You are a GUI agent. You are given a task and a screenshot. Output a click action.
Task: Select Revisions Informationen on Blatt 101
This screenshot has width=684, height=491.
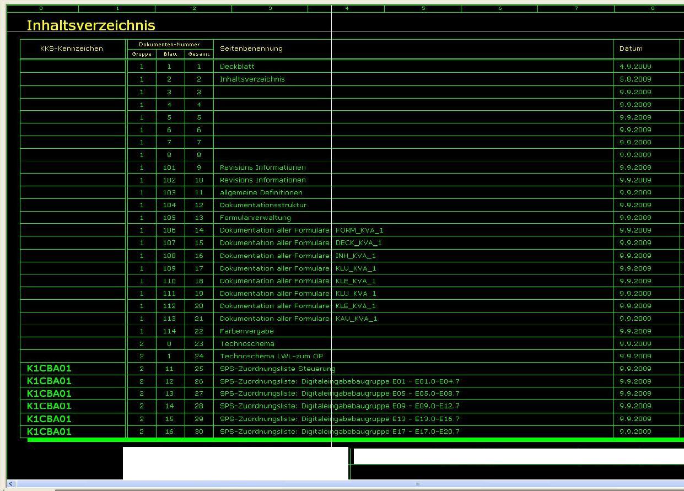tap(263, 168)
